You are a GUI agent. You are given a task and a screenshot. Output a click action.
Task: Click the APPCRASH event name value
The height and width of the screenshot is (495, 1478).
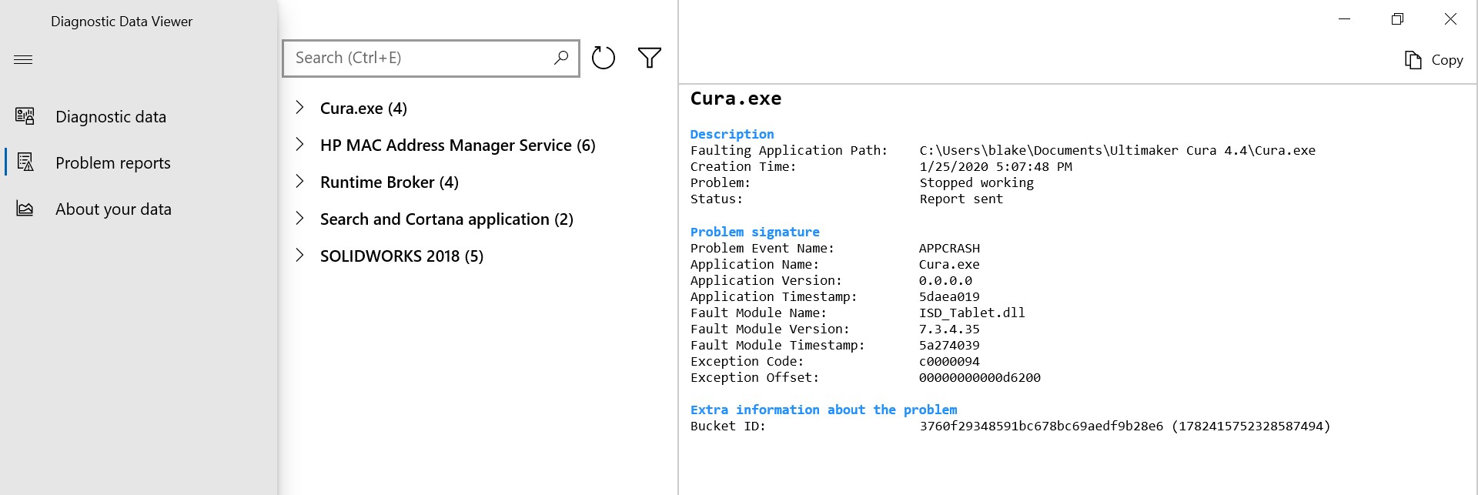tap(950, 248)
